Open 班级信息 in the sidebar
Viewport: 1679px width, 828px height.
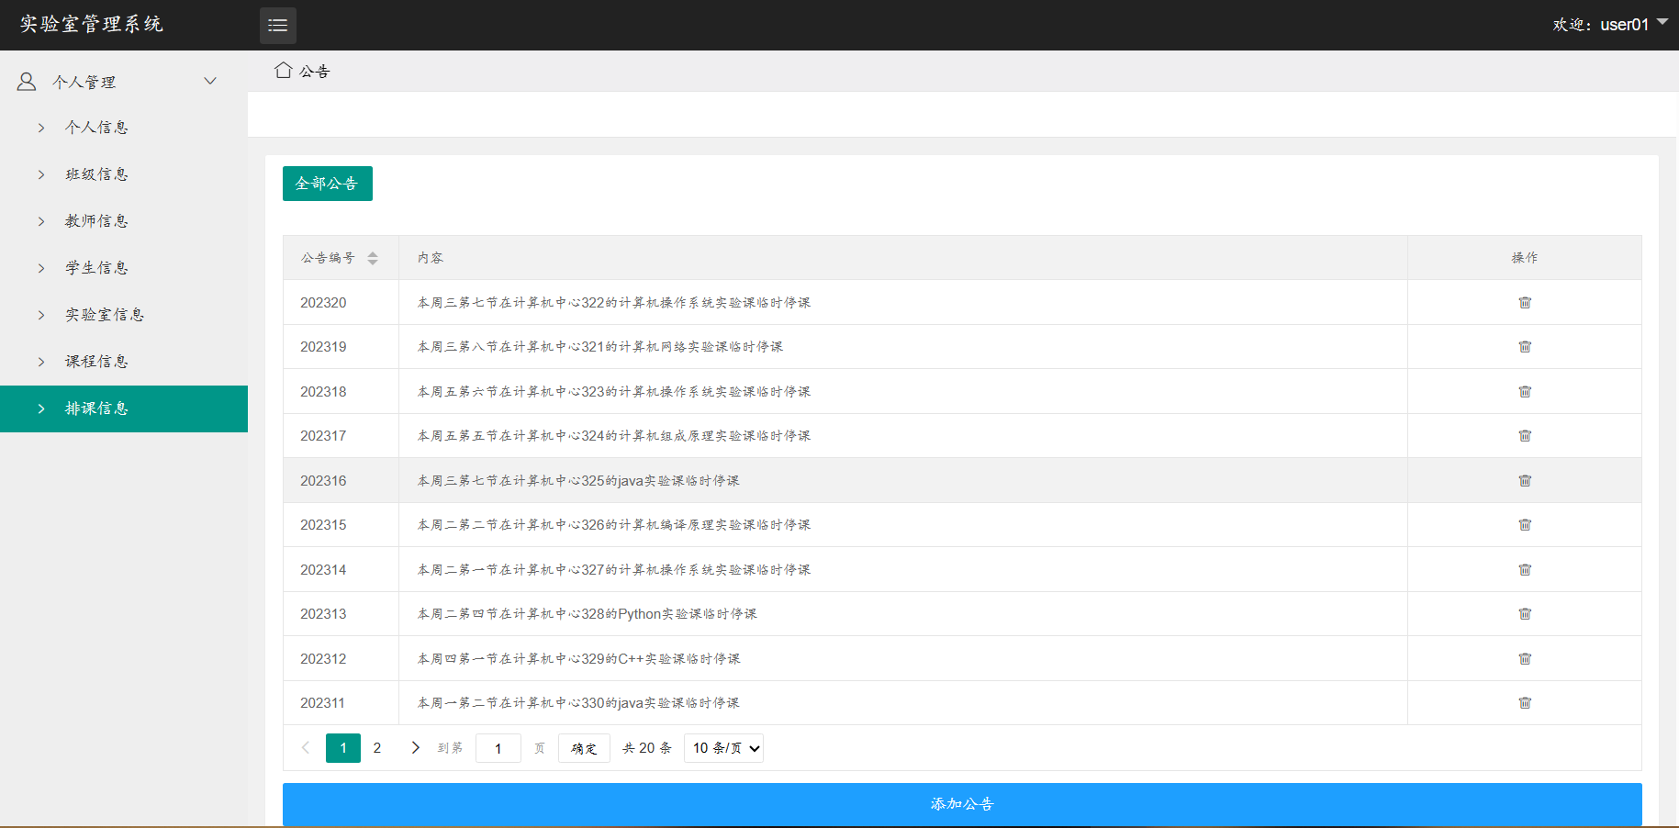click(x=124, y=174)
